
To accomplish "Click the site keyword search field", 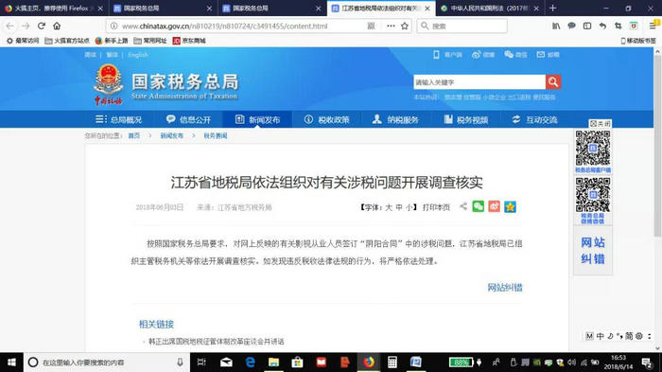I will pos(479,82).
